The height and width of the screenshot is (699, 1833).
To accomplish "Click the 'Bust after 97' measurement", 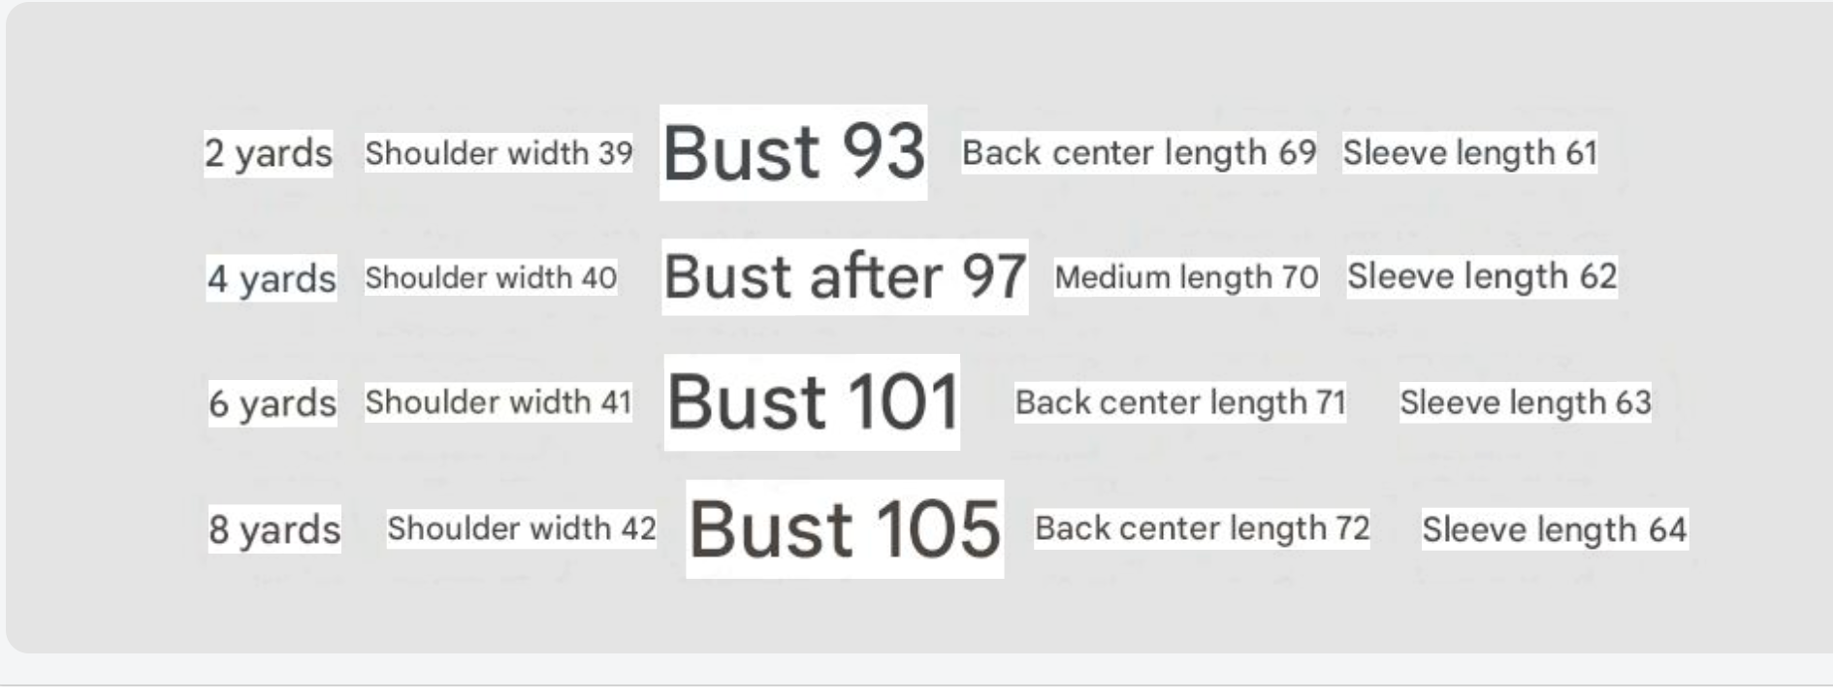I will coord(845,276).
